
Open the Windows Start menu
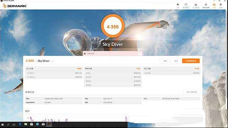click(x=2, y=124)
